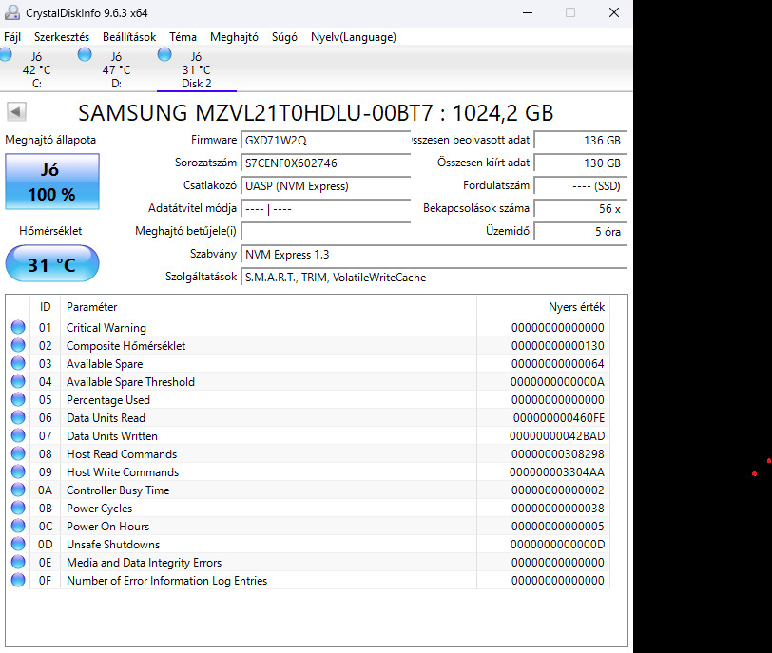Click the Jó 100 % health status button
This screenshot has width=772, height=653.
[x=52, y=182]
